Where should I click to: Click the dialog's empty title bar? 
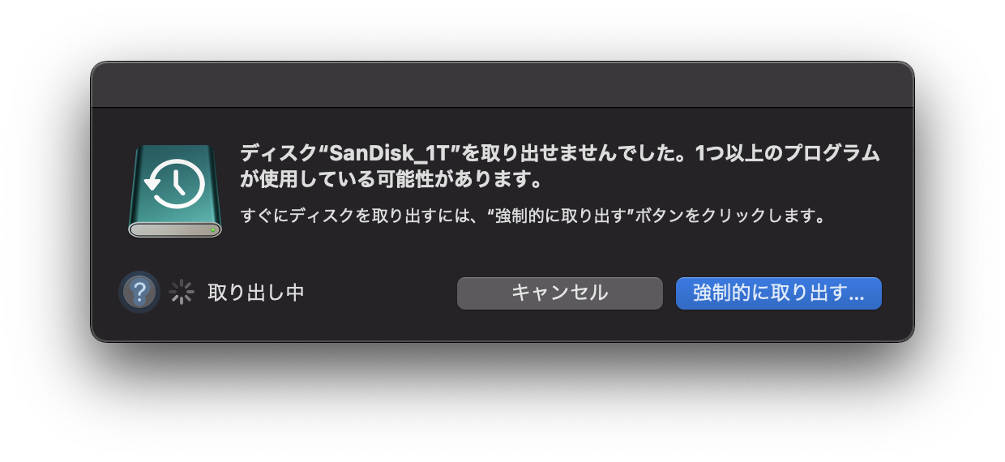[502, 84]
